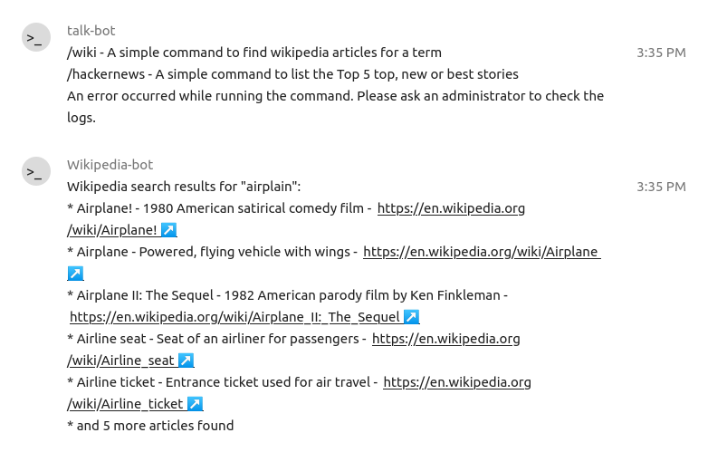Click the /wiki command description line

click(x=254, y=53)
